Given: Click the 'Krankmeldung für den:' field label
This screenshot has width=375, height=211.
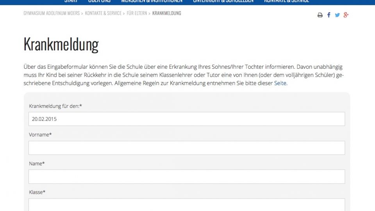Looking at the screenshot, I should pos(55,106).
